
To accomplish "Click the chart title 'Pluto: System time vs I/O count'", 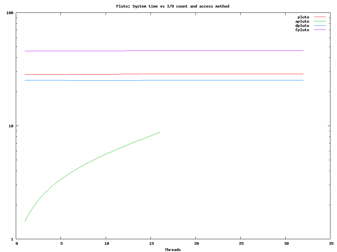I will pos(172,6).
